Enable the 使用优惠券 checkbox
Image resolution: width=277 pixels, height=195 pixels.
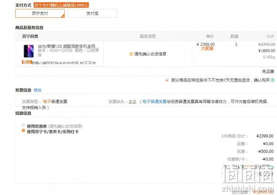pos(23,125)
